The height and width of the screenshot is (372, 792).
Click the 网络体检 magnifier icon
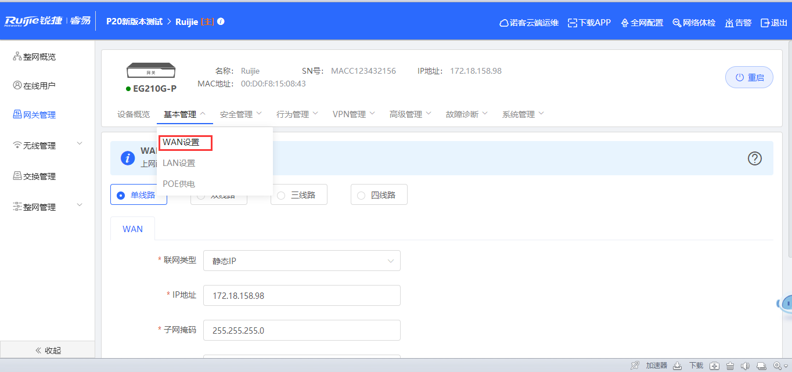pos(677,23)
